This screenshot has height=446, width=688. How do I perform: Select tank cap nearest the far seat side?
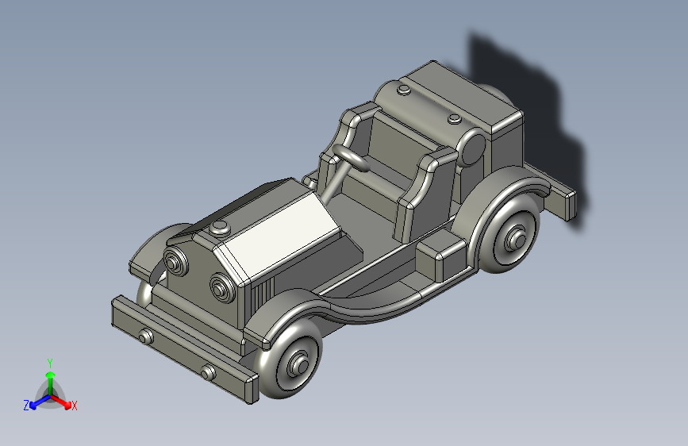click(404, 90)
